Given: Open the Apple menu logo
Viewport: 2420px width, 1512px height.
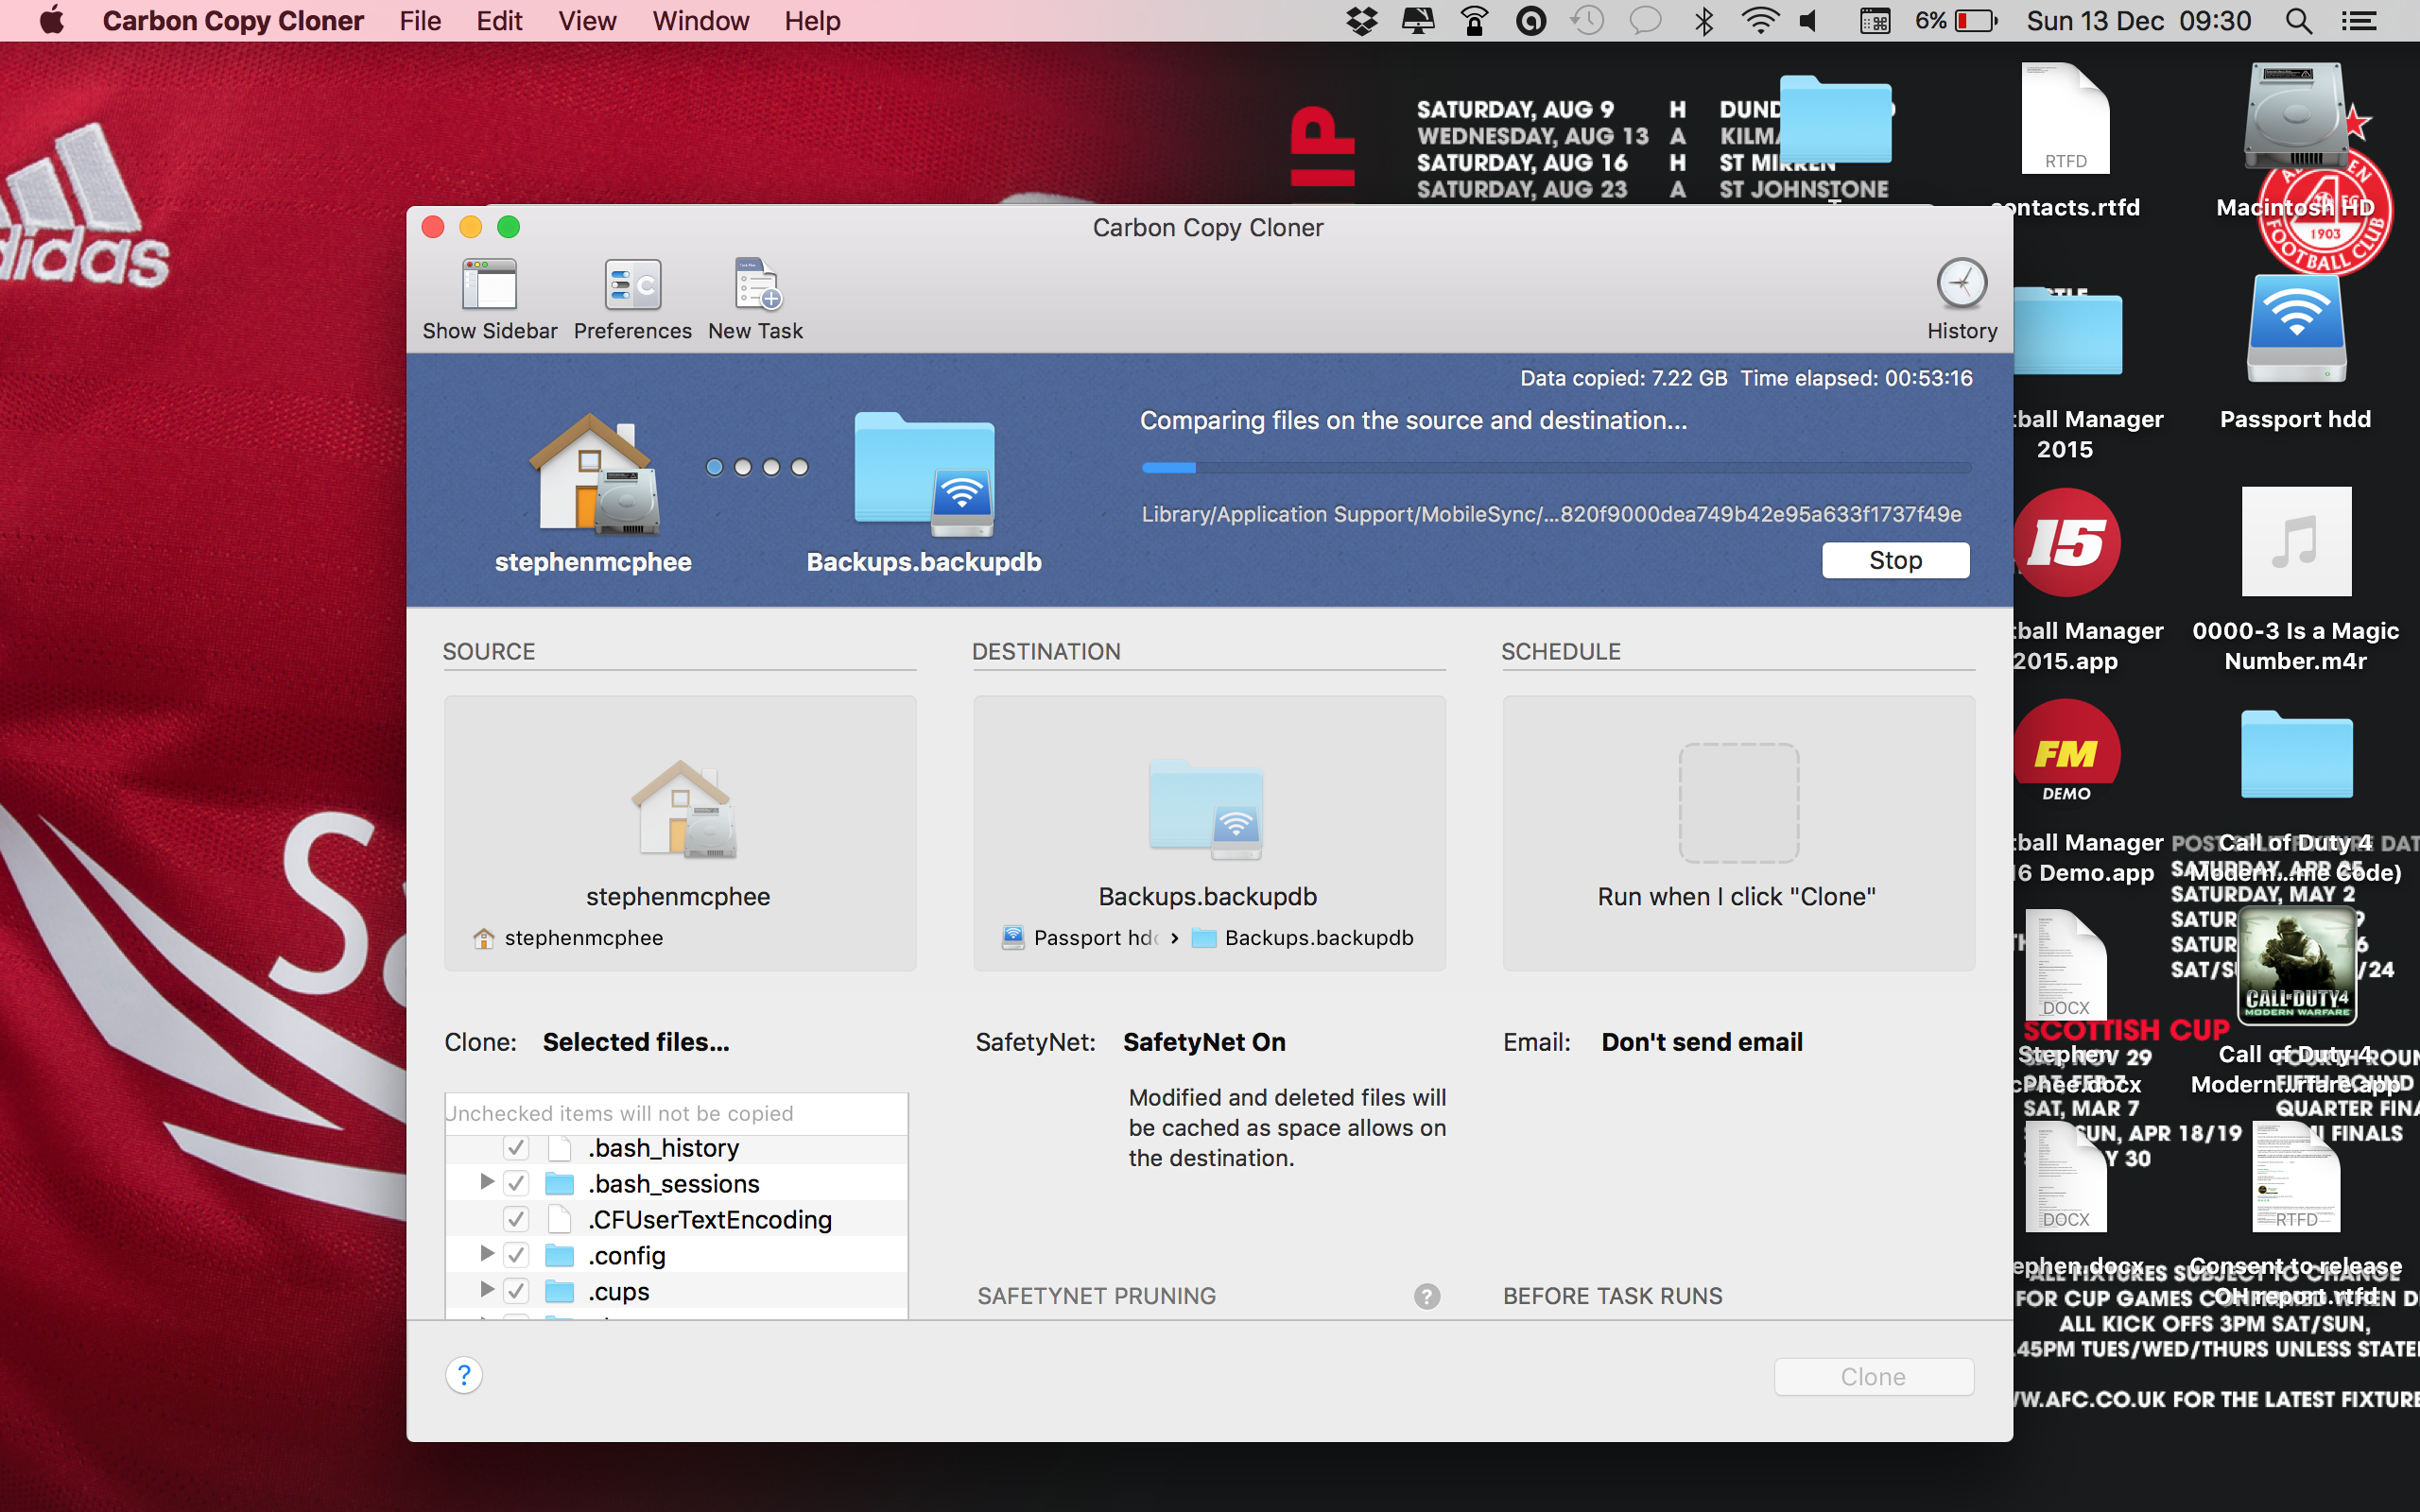Looking at the screenshot, I should [52, 20].
